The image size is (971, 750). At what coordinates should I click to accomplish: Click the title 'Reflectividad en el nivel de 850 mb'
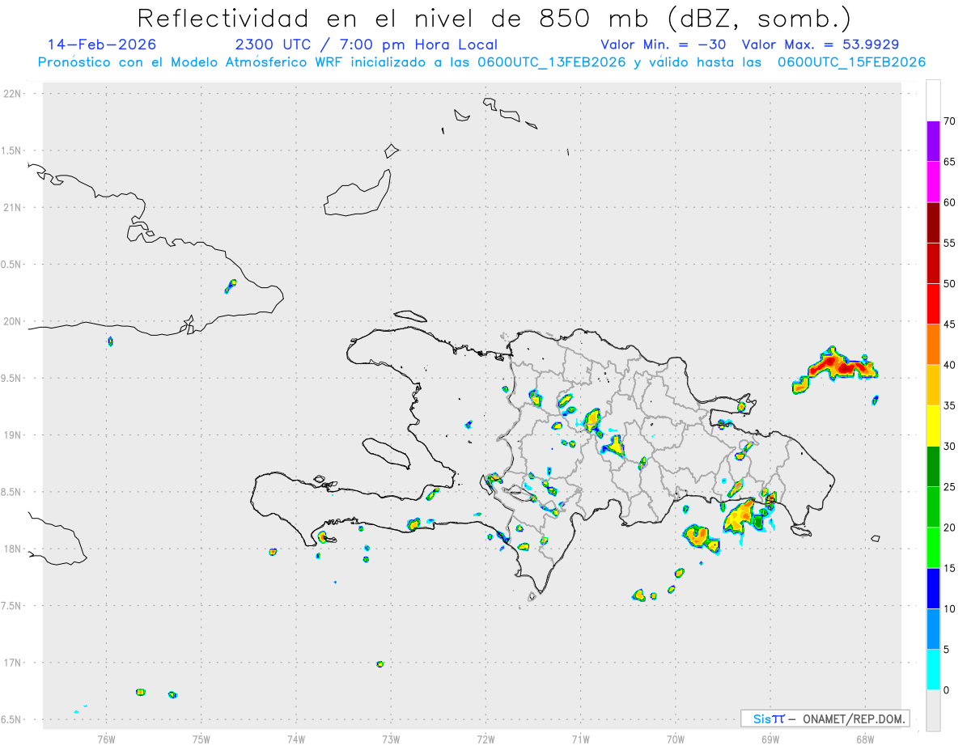392,18
